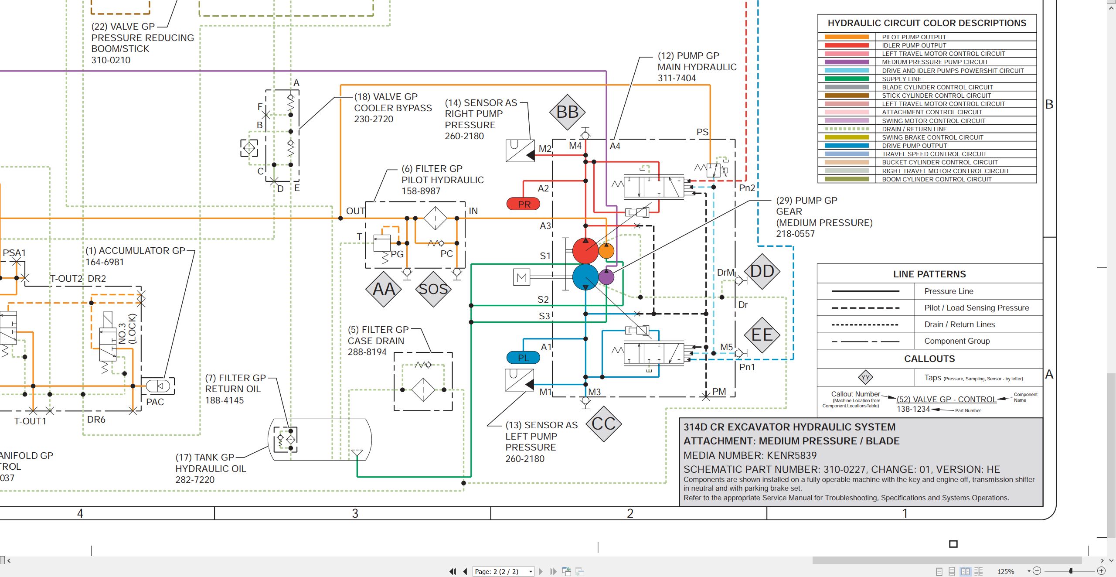Click the '(5) FILTER GP' case drain label
1116x577 pixels.
(378, 330)
